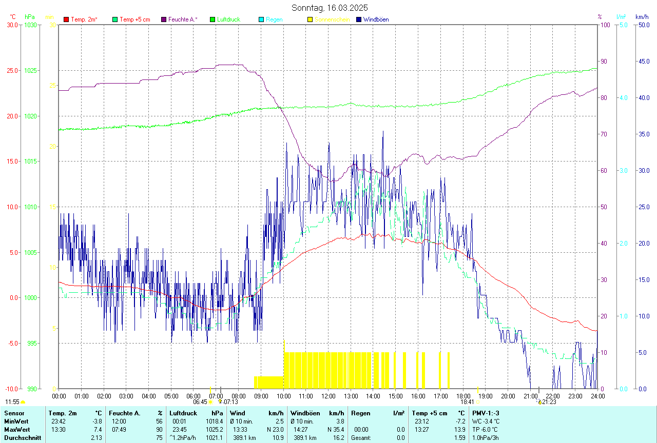
Task: Click the Windböen legend label at top
Action: tap(376, 19)
